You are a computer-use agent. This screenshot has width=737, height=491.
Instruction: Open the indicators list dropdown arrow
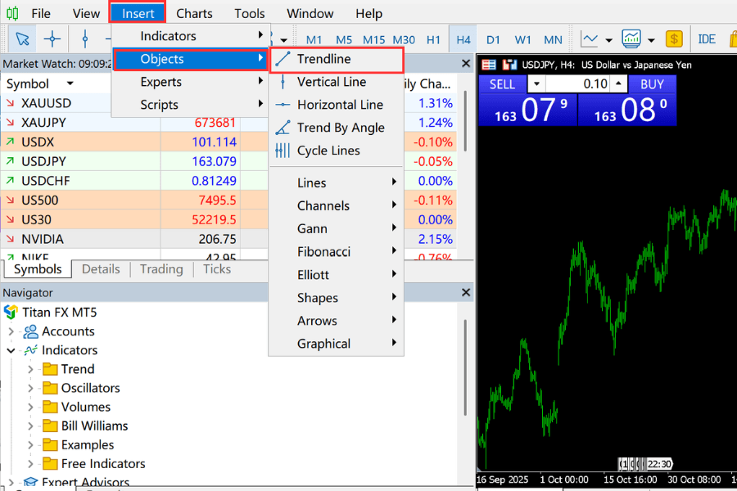pos(651,40)
